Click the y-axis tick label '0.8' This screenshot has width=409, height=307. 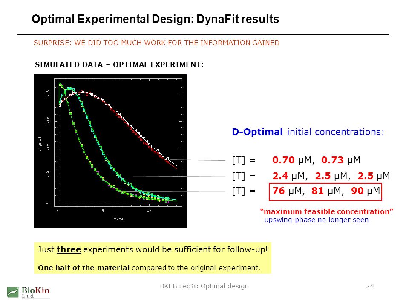tap(47, 93)
